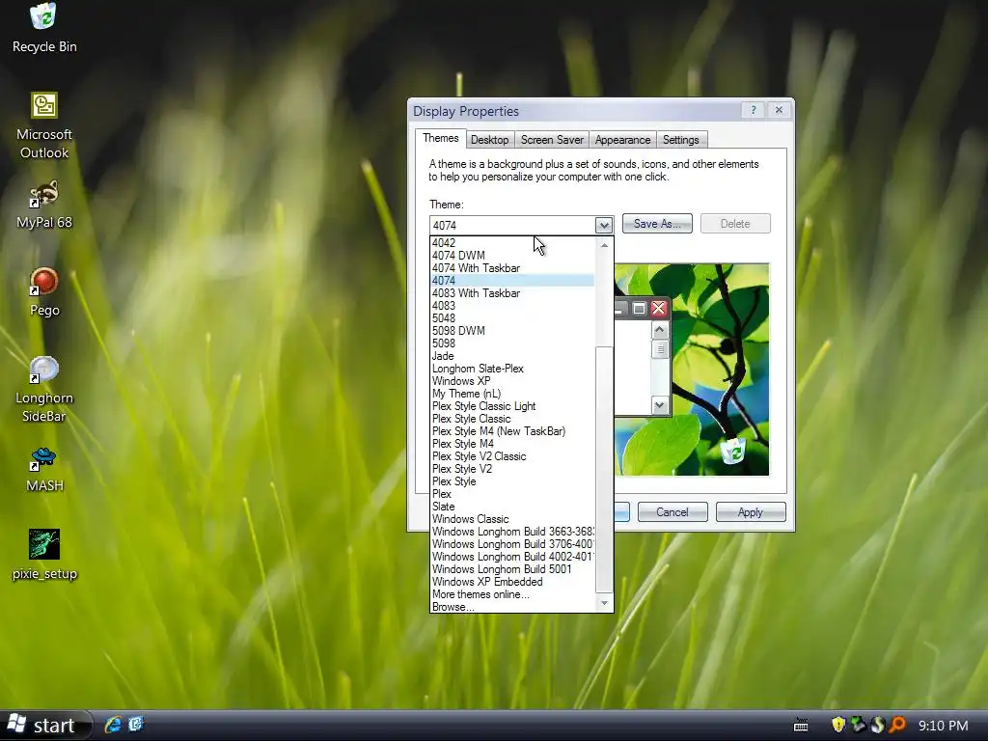
Task: Switch to the Desktop tab
Action: click(x=489, y=140)
